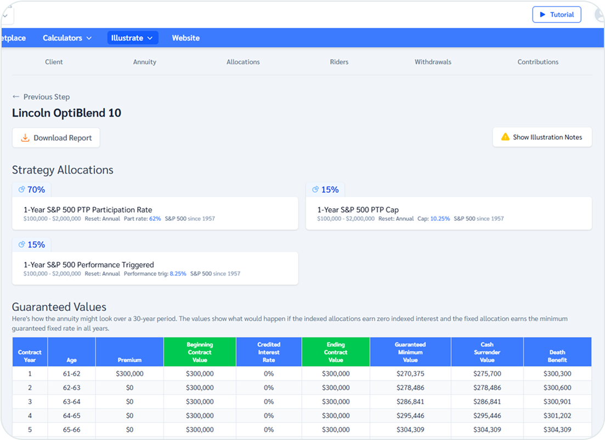605x440 pixels.
Task: Go to the Client step tab
Action: [54, 62]
